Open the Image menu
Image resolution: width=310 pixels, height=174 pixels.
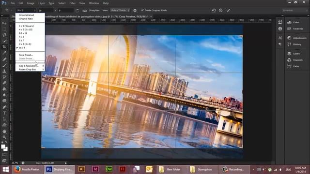tap(31, 3)
